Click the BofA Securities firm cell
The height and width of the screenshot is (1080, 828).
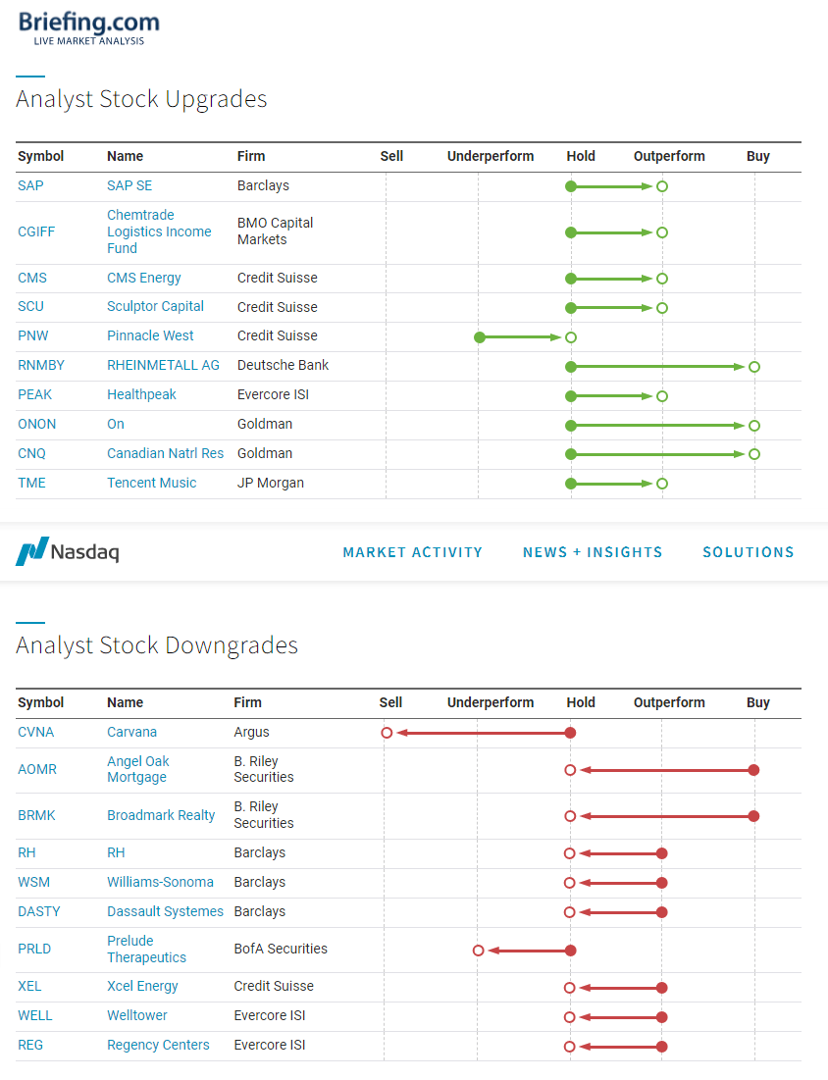(281, 950)
